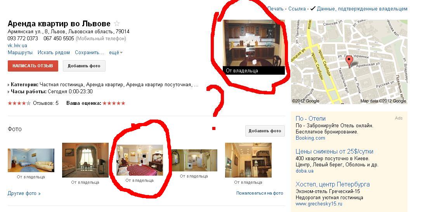Click Искать рядом link
This screenshot has width=430, height=212.
point(54,53)
